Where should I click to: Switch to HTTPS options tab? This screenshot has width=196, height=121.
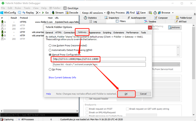[x=58, y=32]
